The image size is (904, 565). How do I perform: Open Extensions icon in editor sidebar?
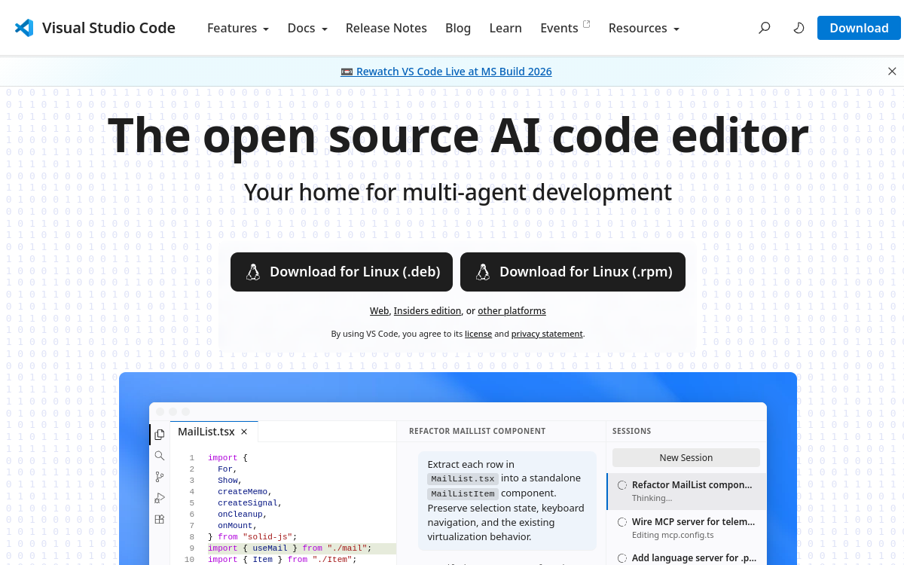(x=160, y=519)
